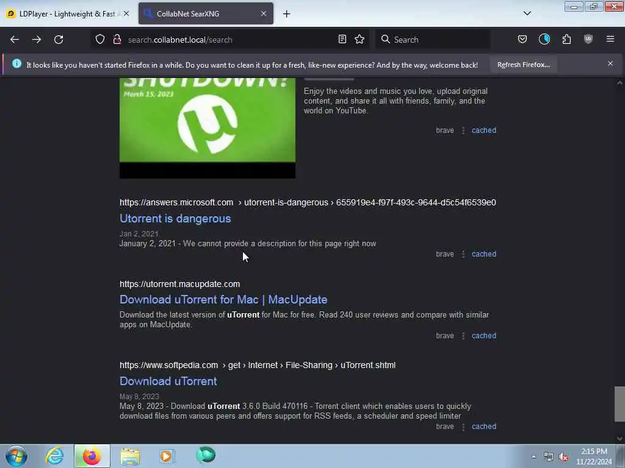This screenshot has width=625, height=468.
Task: Bookmark this page with the star icon
Action: click(359, 40)
